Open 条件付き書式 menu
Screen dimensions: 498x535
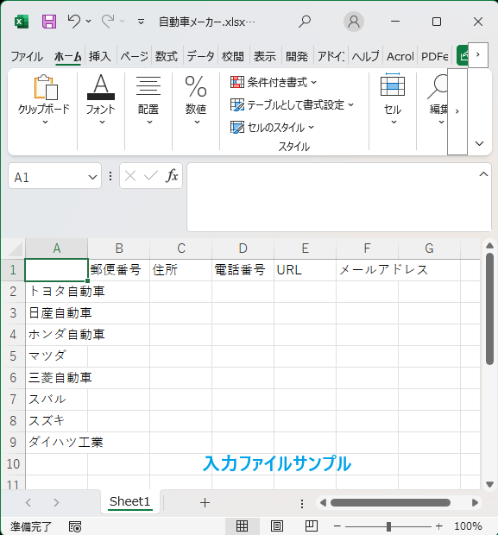point(274,82)
